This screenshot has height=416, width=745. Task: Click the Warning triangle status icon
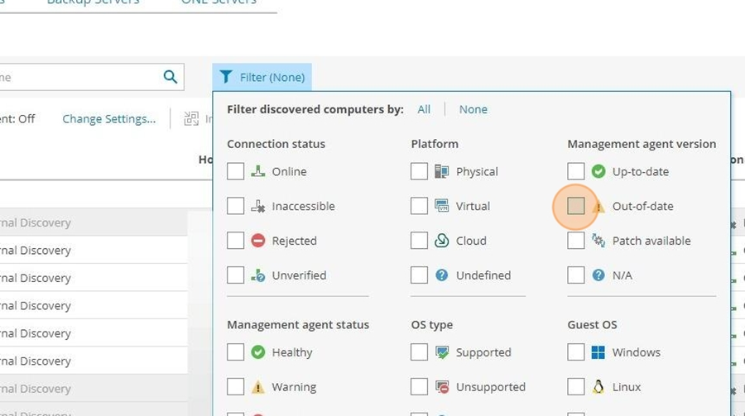258,387
